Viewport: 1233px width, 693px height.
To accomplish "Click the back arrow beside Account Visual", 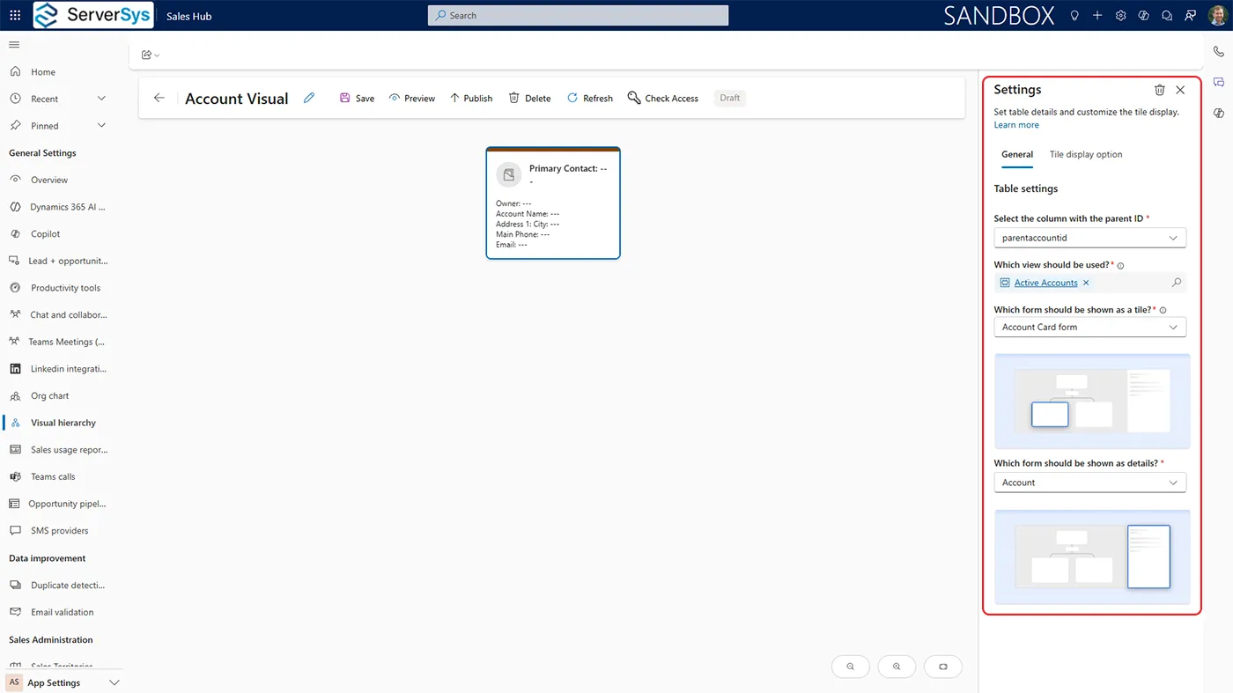I will [159, 98].
